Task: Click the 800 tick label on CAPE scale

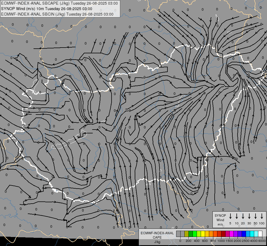Action: click(x=213, y=241)
